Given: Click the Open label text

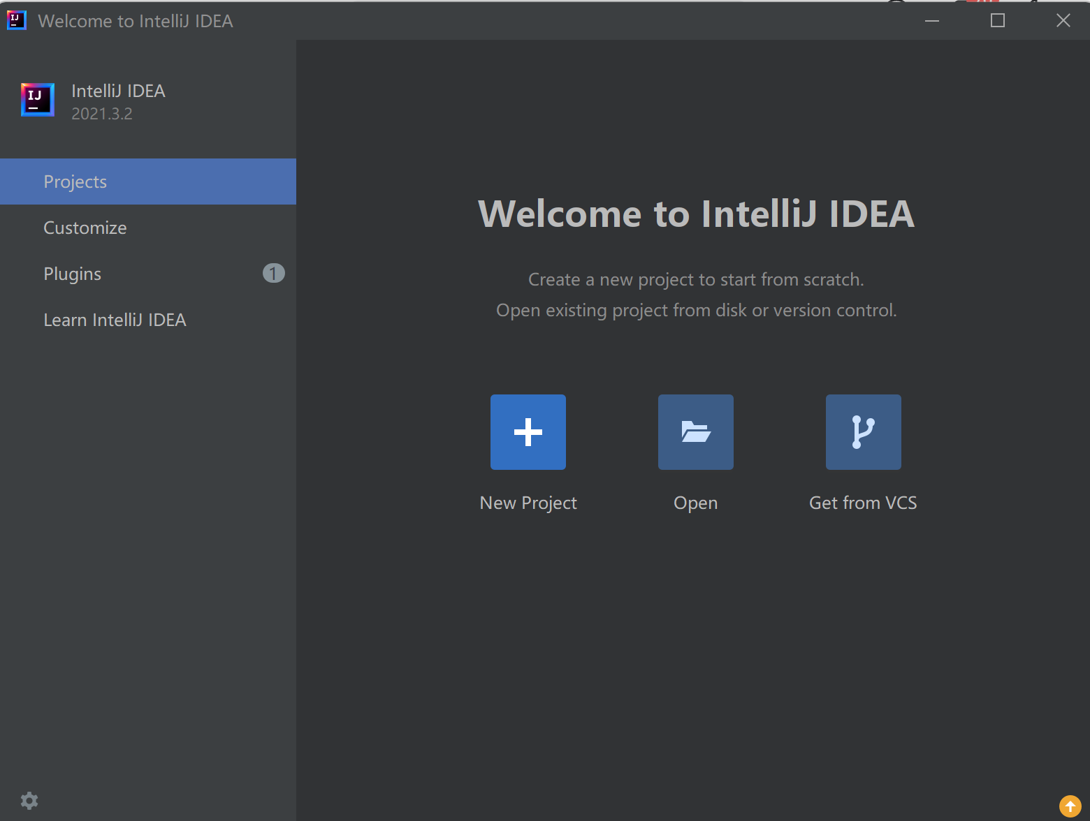Looking at the screenshot, I should [696, 503].
